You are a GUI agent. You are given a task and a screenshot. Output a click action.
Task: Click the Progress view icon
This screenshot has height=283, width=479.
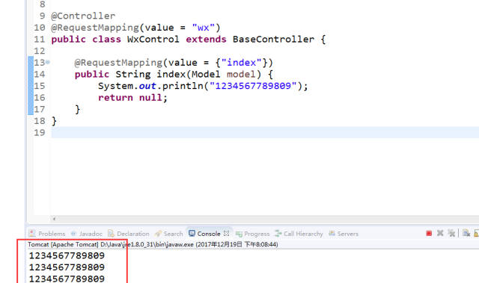(239, 234)
